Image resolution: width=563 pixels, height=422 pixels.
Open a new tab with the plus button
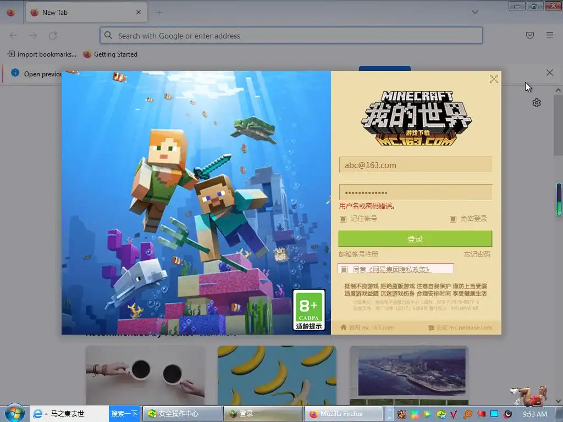click(159, 13)
